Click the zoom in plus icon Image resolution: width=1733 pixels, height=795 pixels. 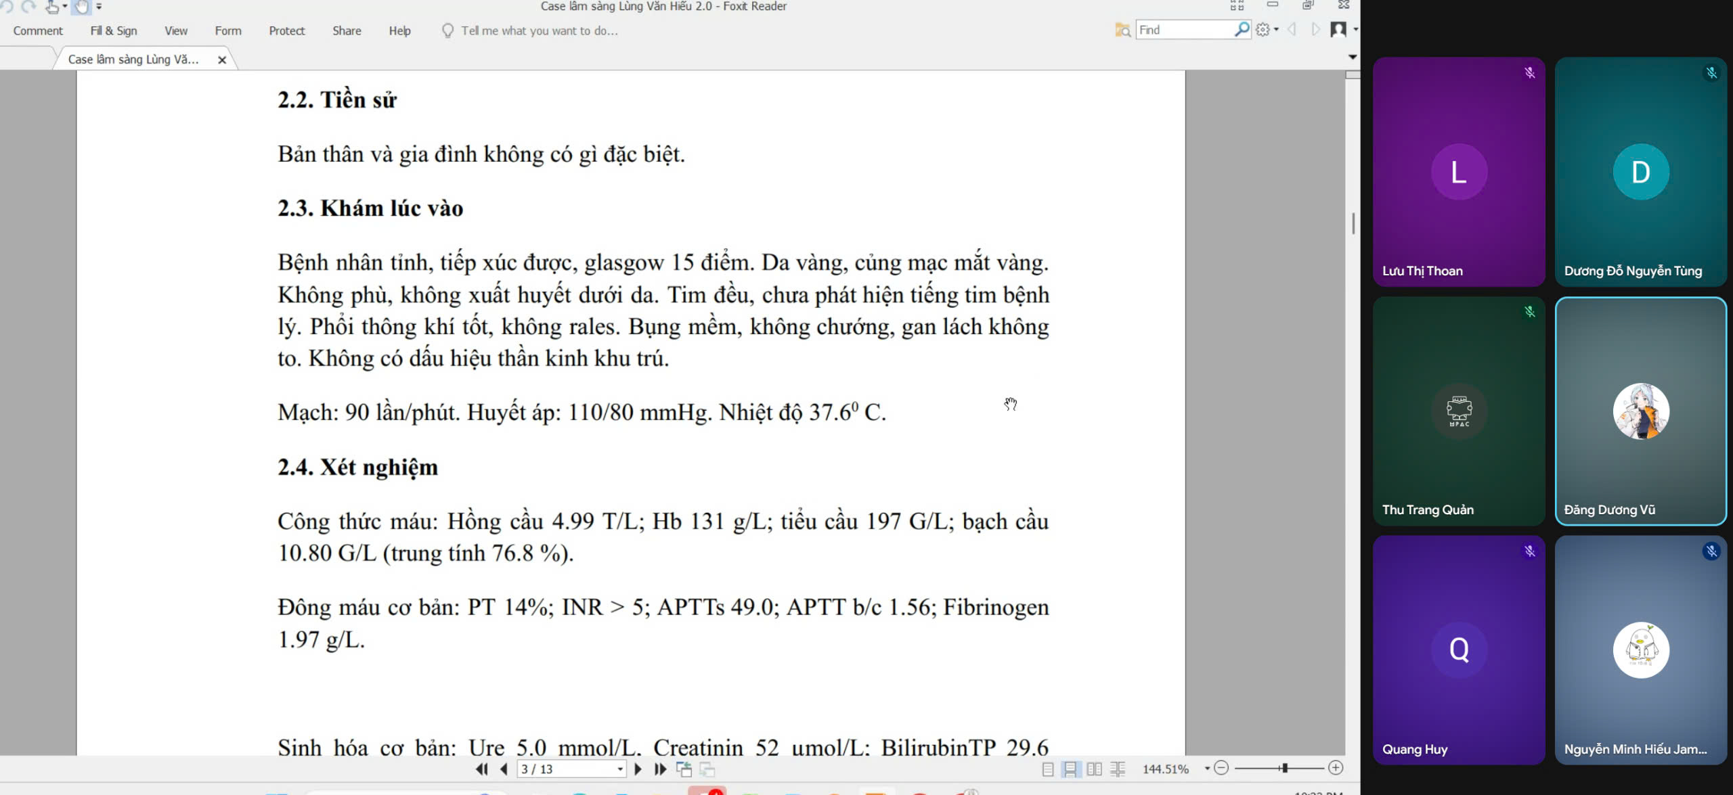click(1336, 768)
